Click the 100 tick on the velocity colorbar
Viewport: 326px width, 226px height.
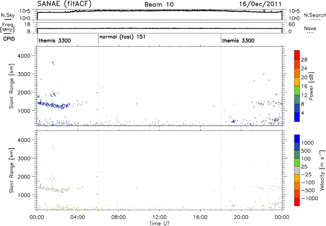pos(306,159)
